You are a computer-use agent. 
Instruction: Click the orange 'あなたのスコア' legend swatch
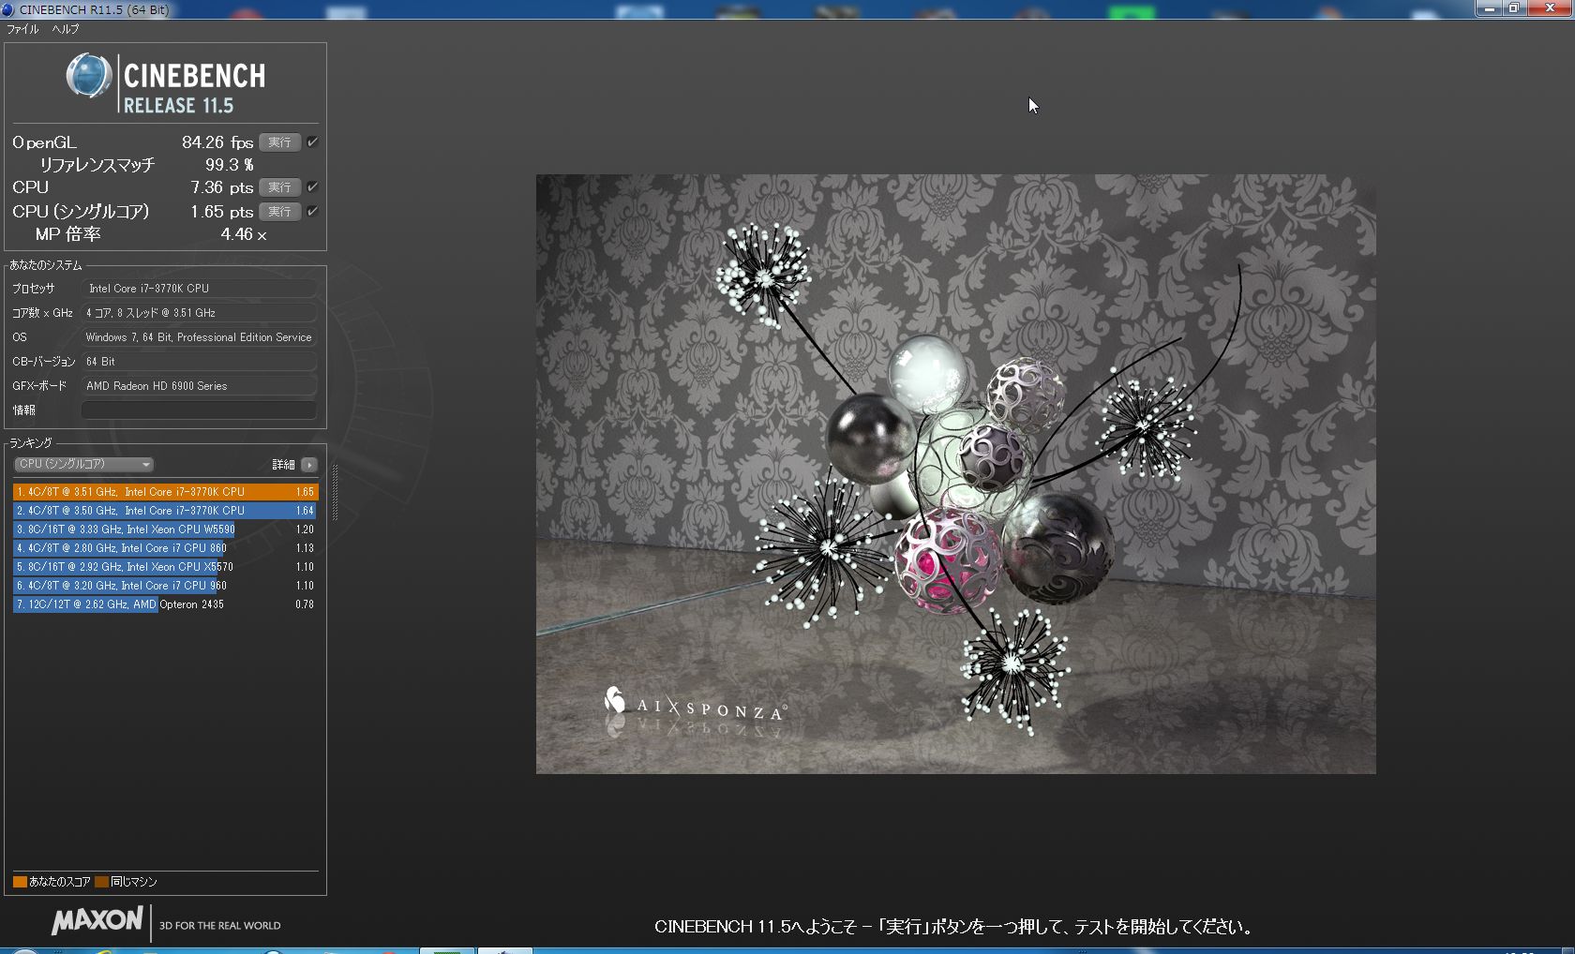click(x=20, y=882)
